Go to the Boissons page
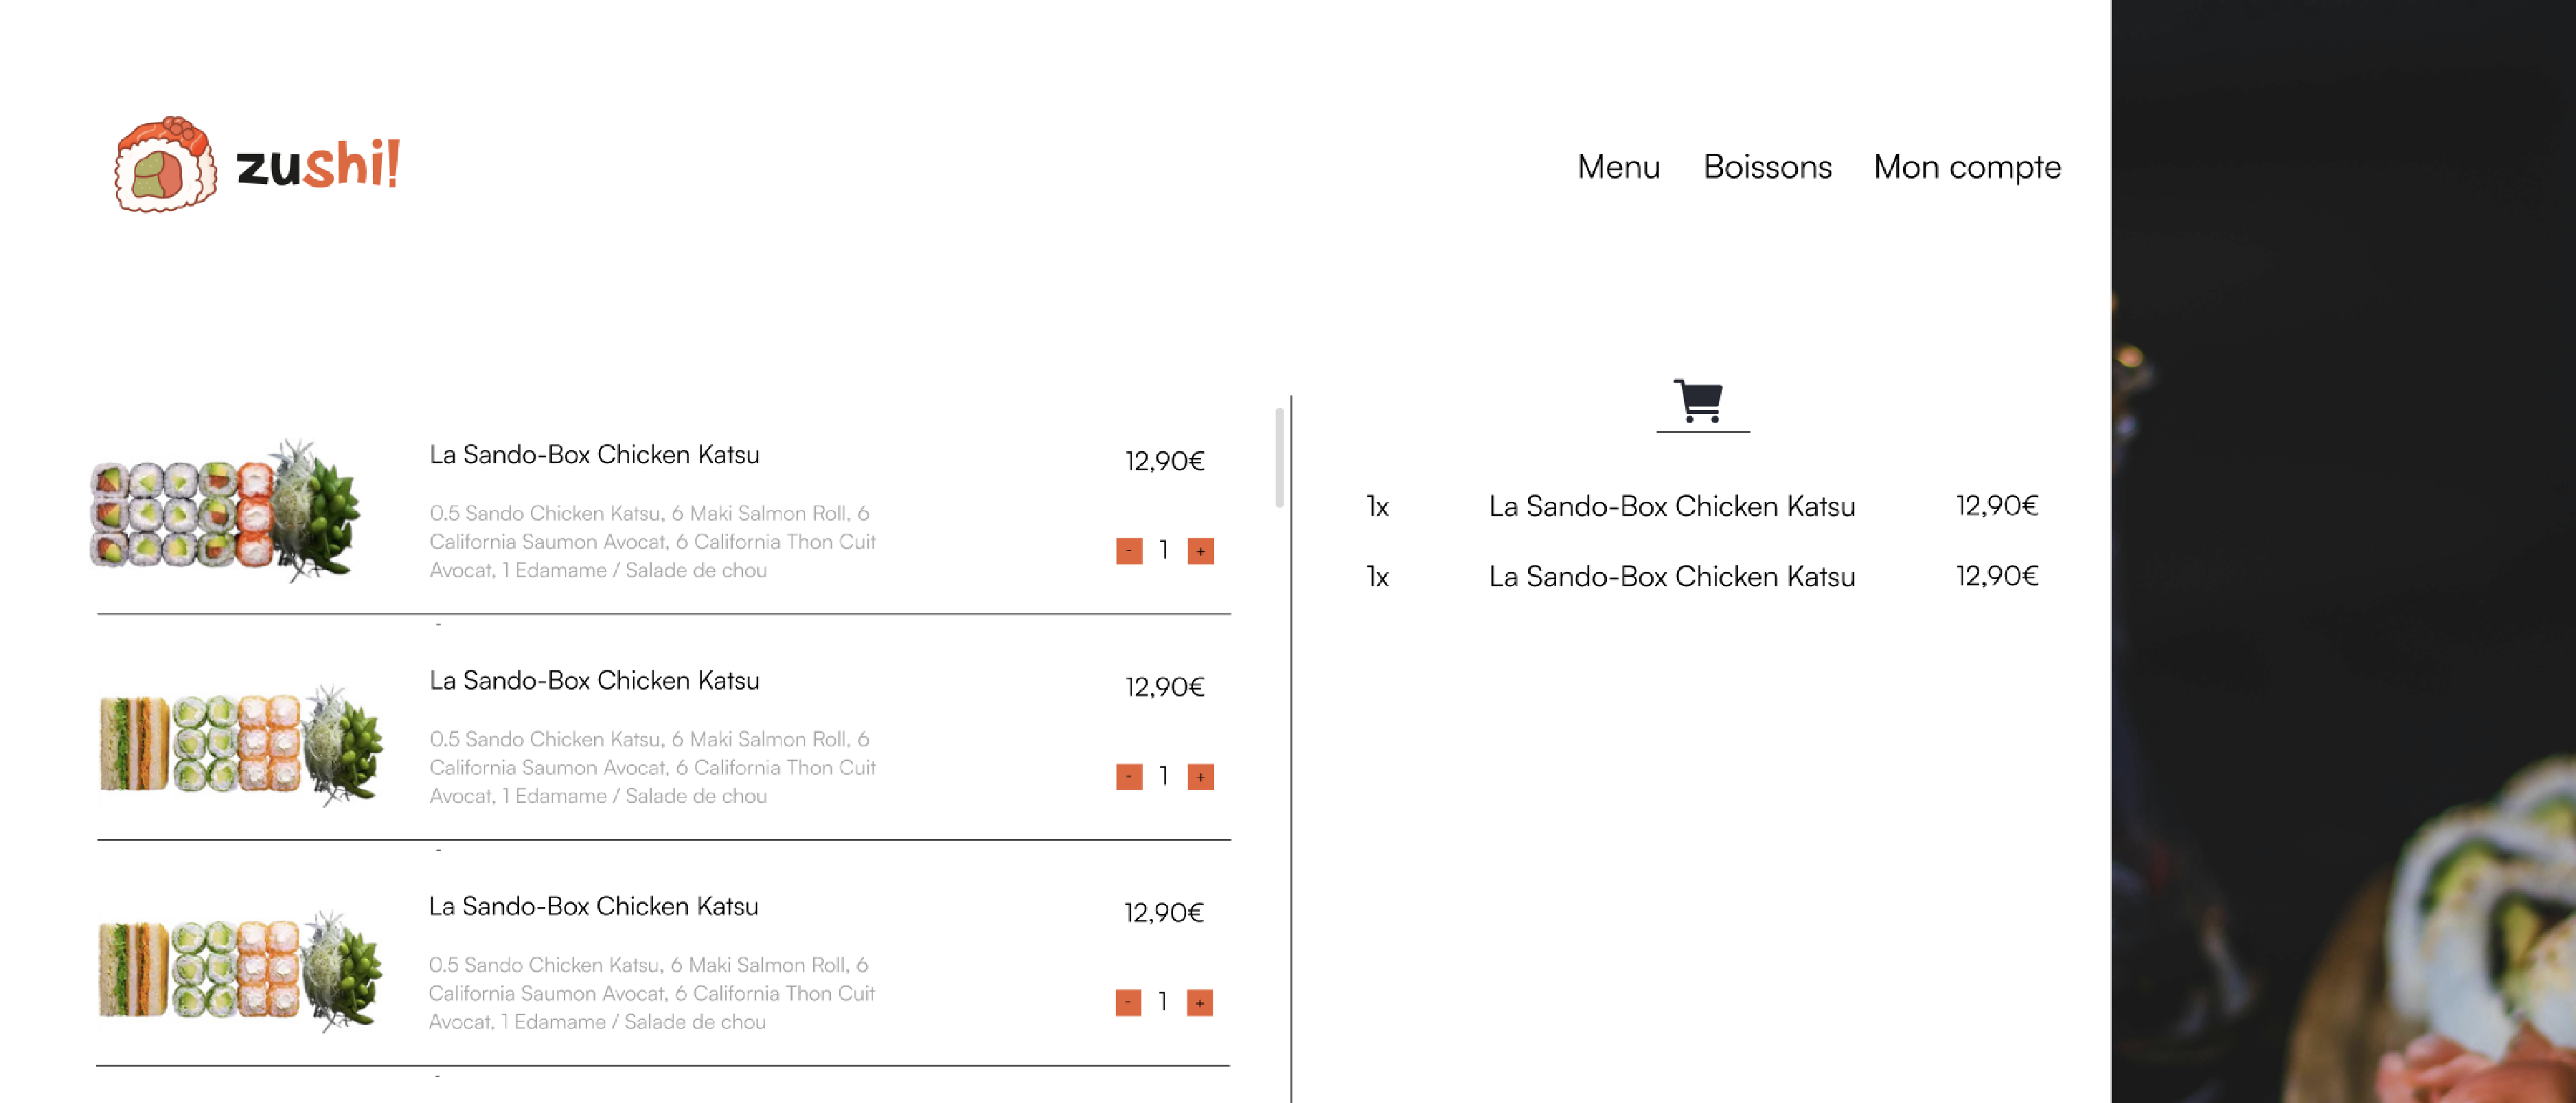The height and width of the screenshot is (1103, 2576). click(x=1767, y=167)
